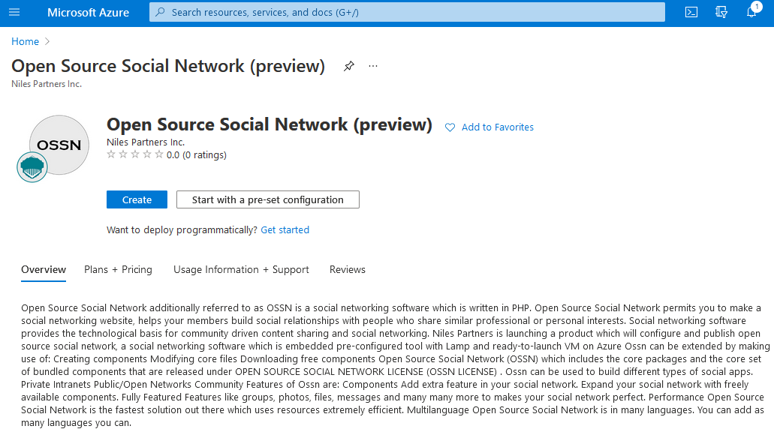Open the ellipsis more options menu
This screenshot has height=435, width=774.
click(373, 66)
